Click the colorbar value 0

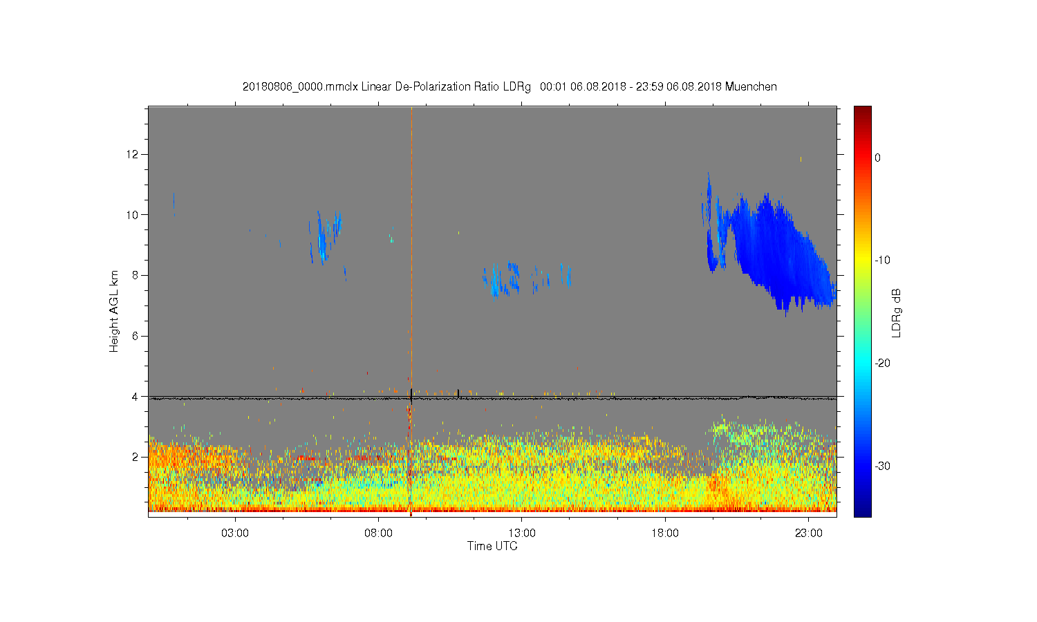(x=877, y=158)
